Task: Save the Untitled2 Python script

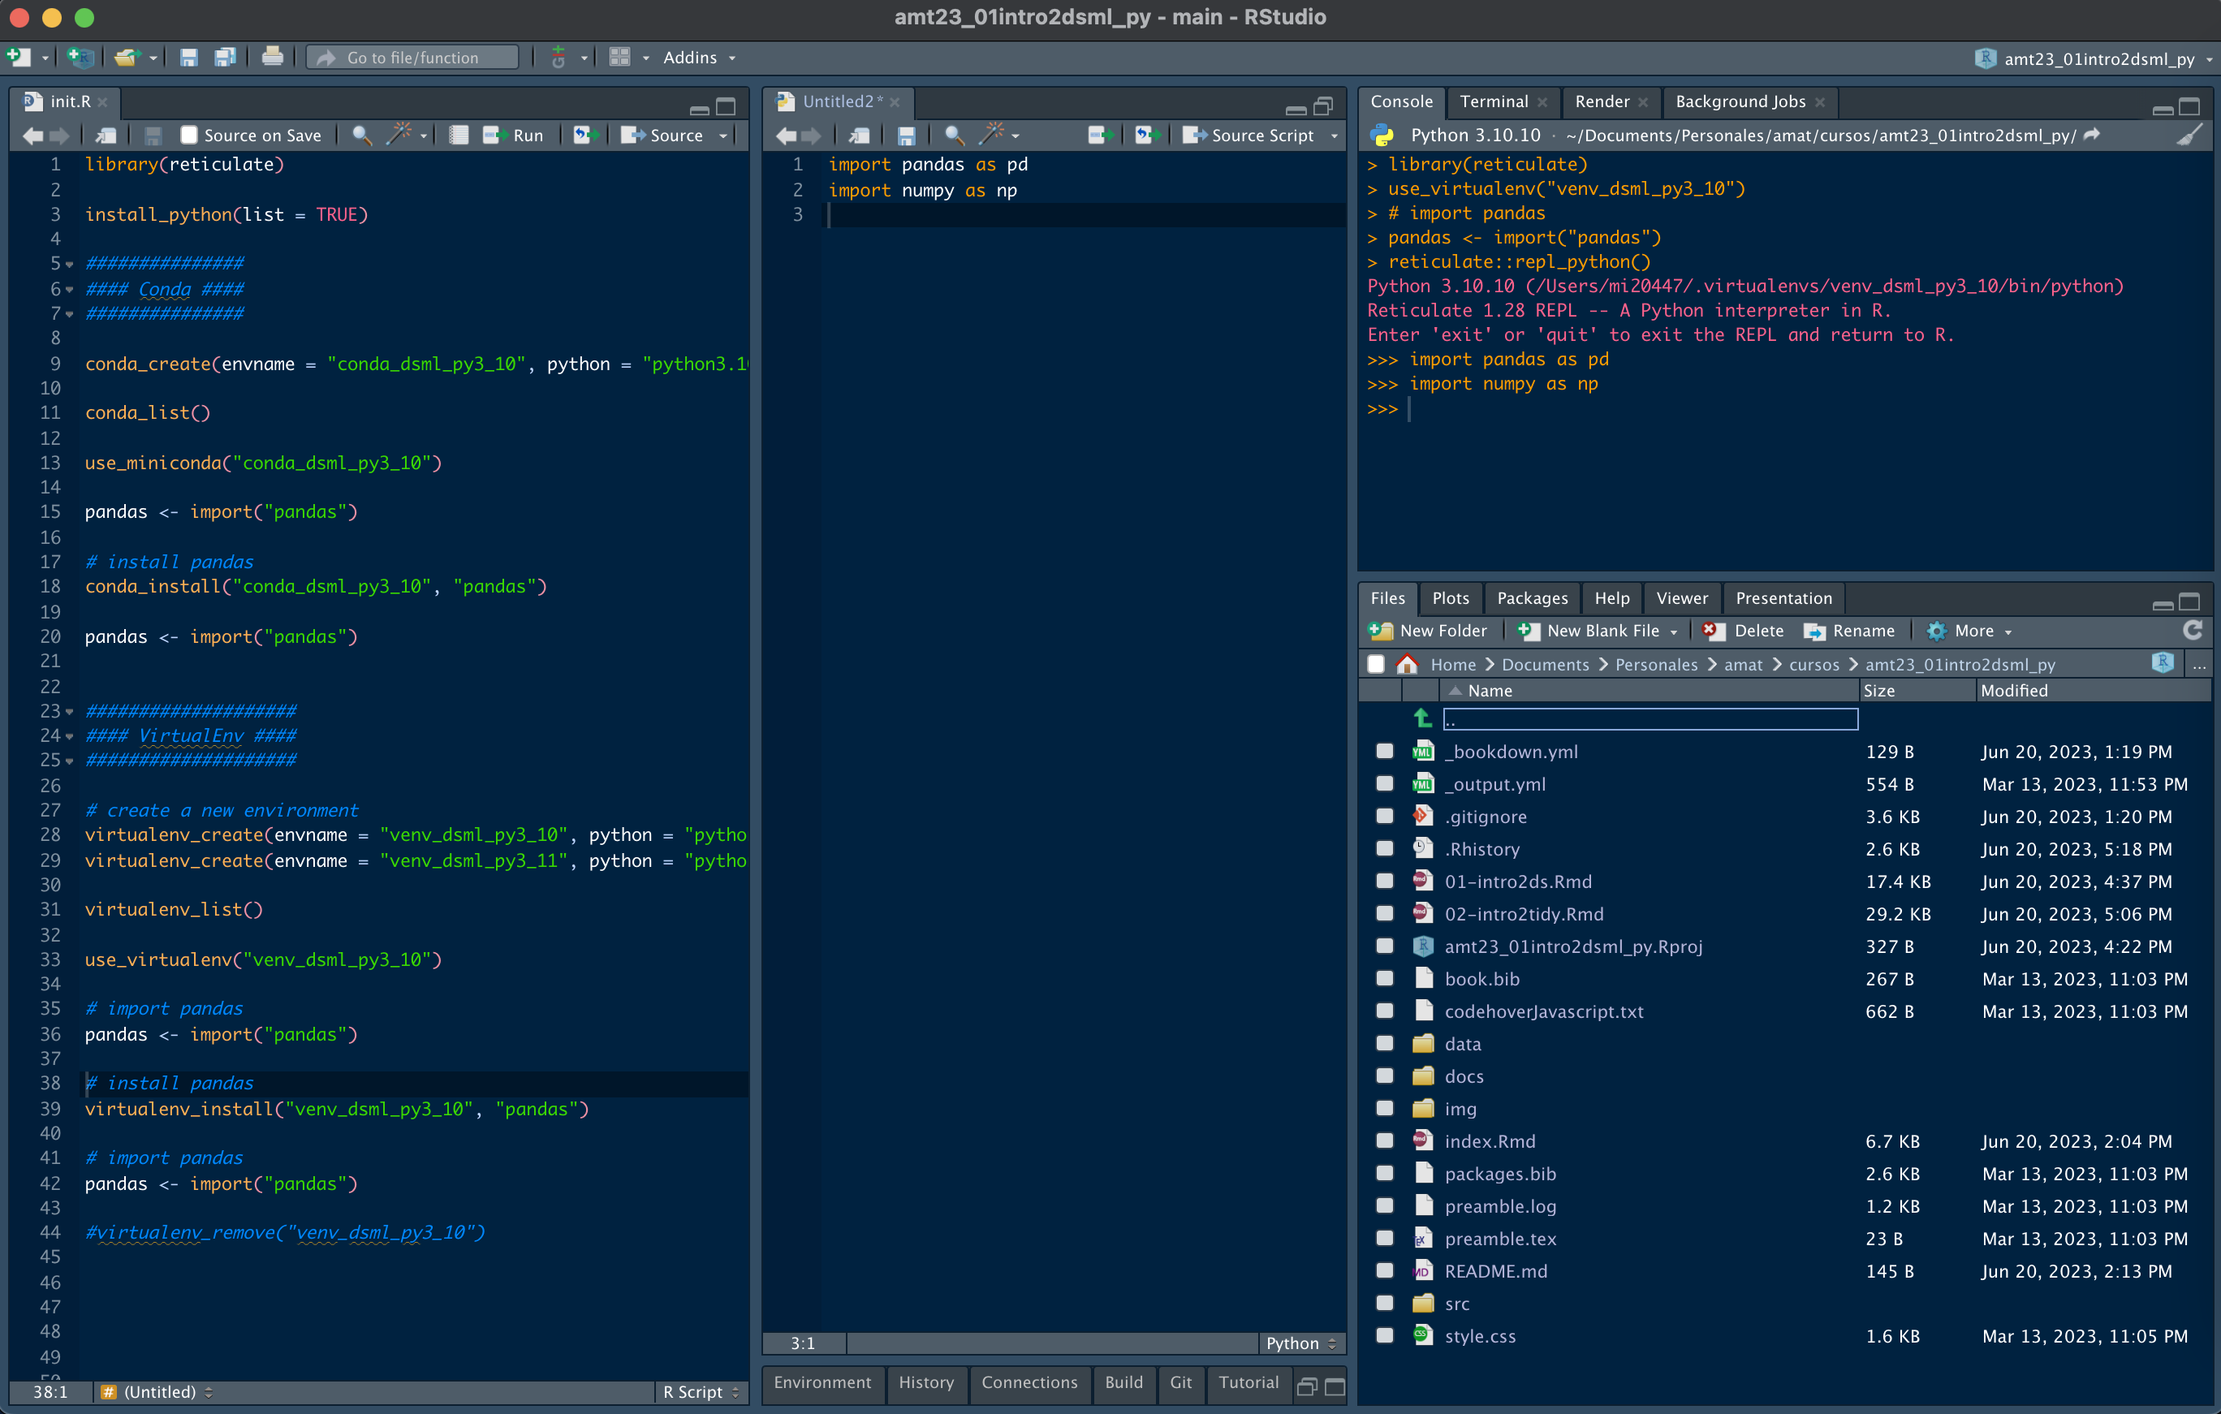Action: pyautogui.click(x=906, y=136)
